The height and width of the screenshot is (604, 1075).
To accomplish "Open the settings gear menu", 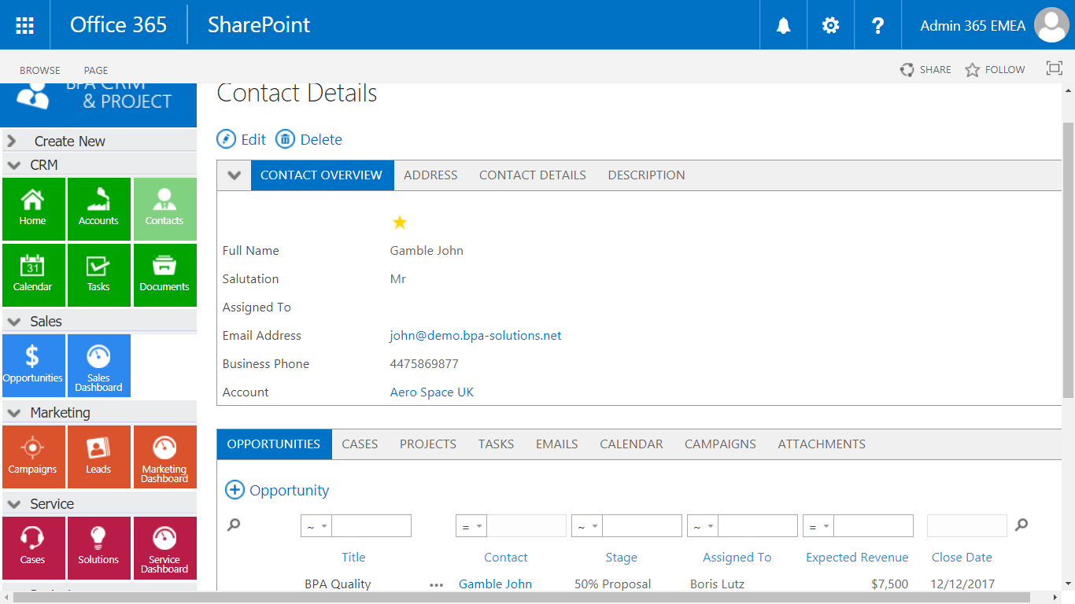I will click(x=830, y=25).
